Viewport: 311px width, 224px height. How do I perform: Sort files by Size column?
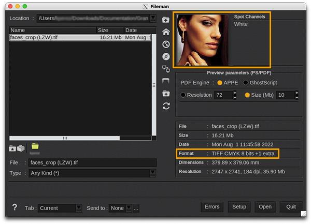[110, 30]
